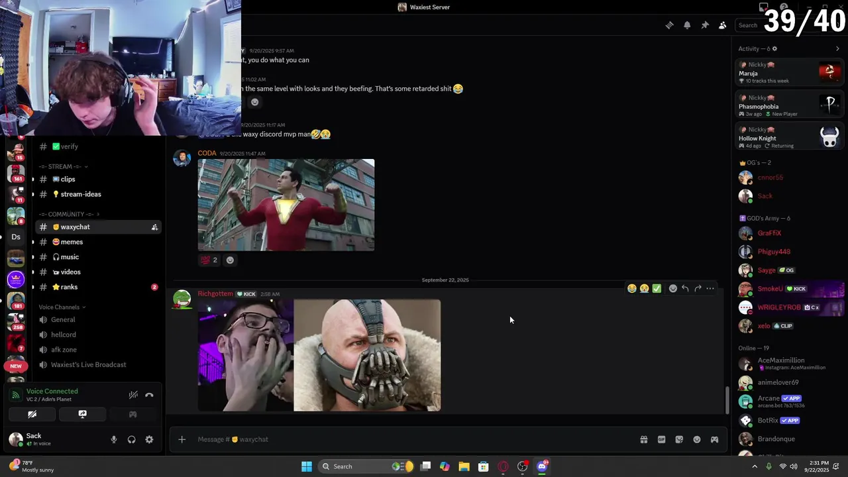This screenshot has width=848, height=477.
Task: Open the attachment plus button in message bar
Action: 182,439
